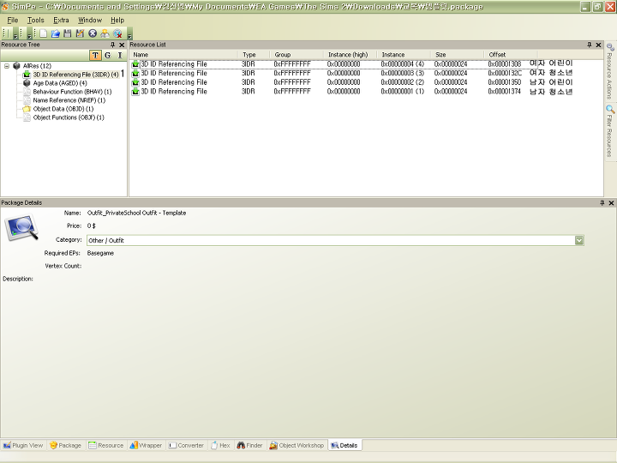Screen dimensions: 617x463
Task: Click the magnifier globe toolbar icon
Action: (x=117, y=33)
